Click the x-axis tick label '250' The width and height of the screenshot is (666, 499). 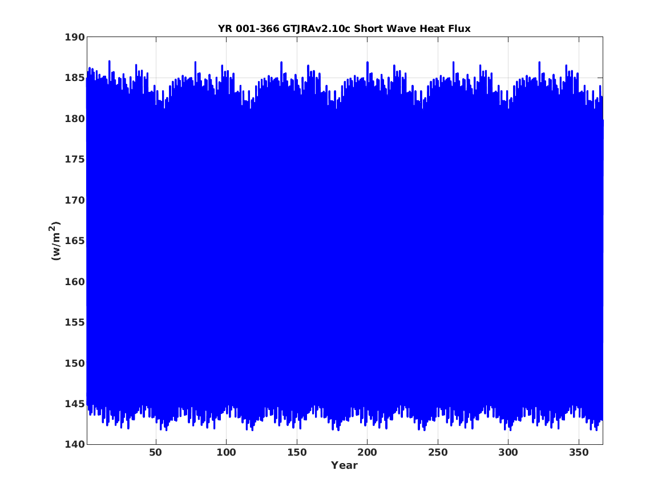click(x=438, y=452)
